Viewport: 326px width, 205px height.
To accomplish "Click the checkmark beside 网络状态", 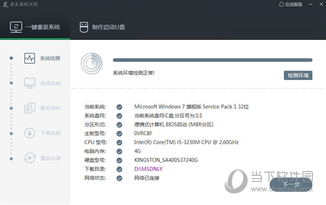I will click(119, 178).
